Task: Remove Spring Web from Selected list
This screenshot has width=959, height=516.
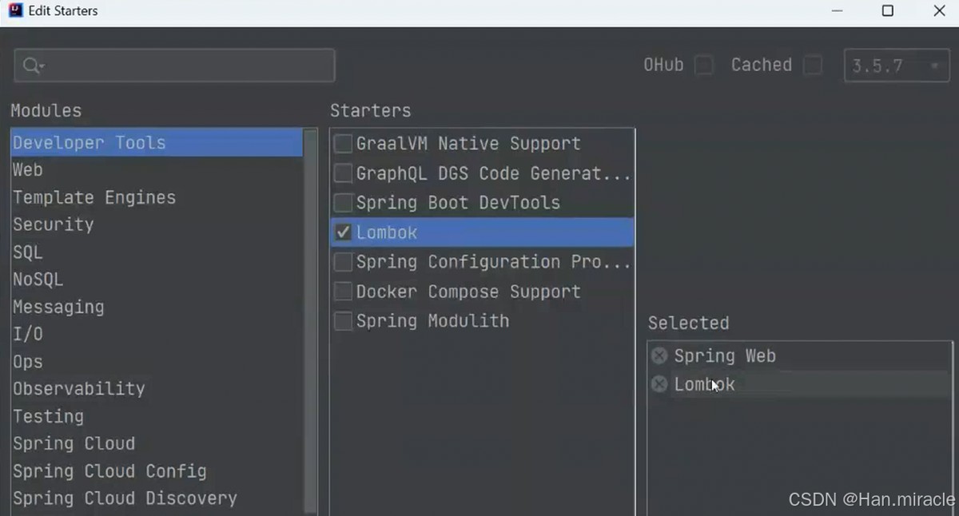Action: coord(659,356)
